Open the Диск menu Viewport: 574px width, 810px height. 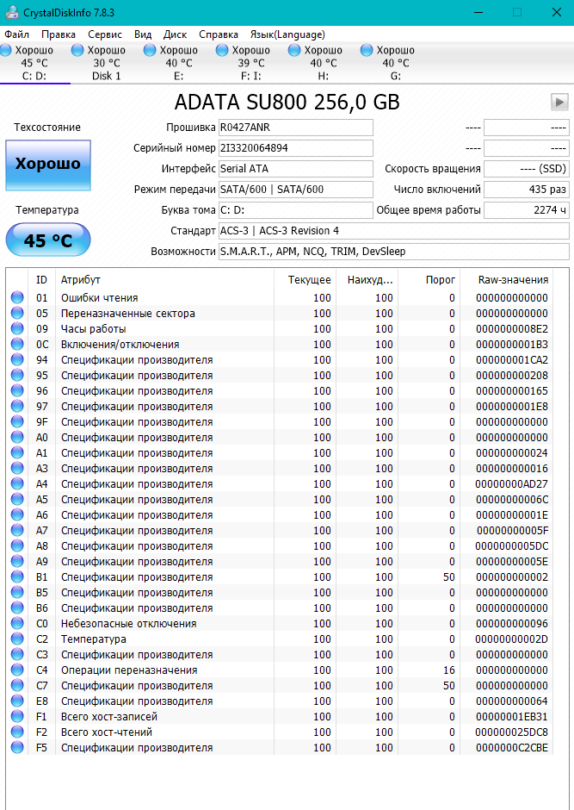pos(175,34)
